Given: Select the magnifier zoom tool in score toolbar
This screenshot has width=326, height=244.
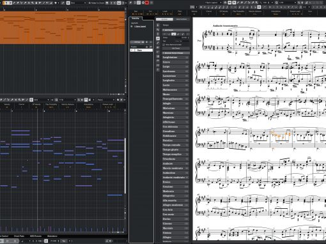Looking at the screenshot, I should [x=256, y=3].
